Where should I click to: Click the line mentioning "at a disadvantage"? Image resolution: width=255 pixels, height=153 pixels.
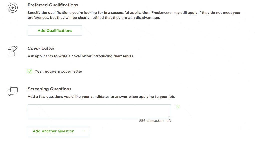point(94,18)
